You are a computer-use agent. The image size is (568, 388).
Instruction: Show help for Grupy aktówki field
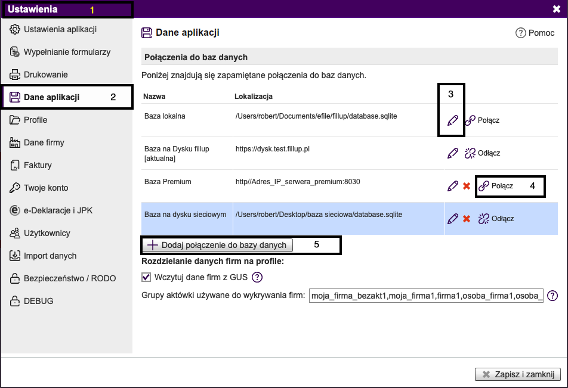552,296
